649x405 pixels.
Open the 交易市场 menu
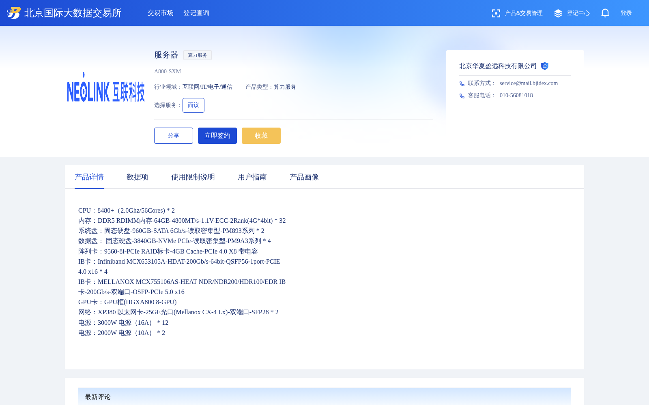tap(161, 13)
